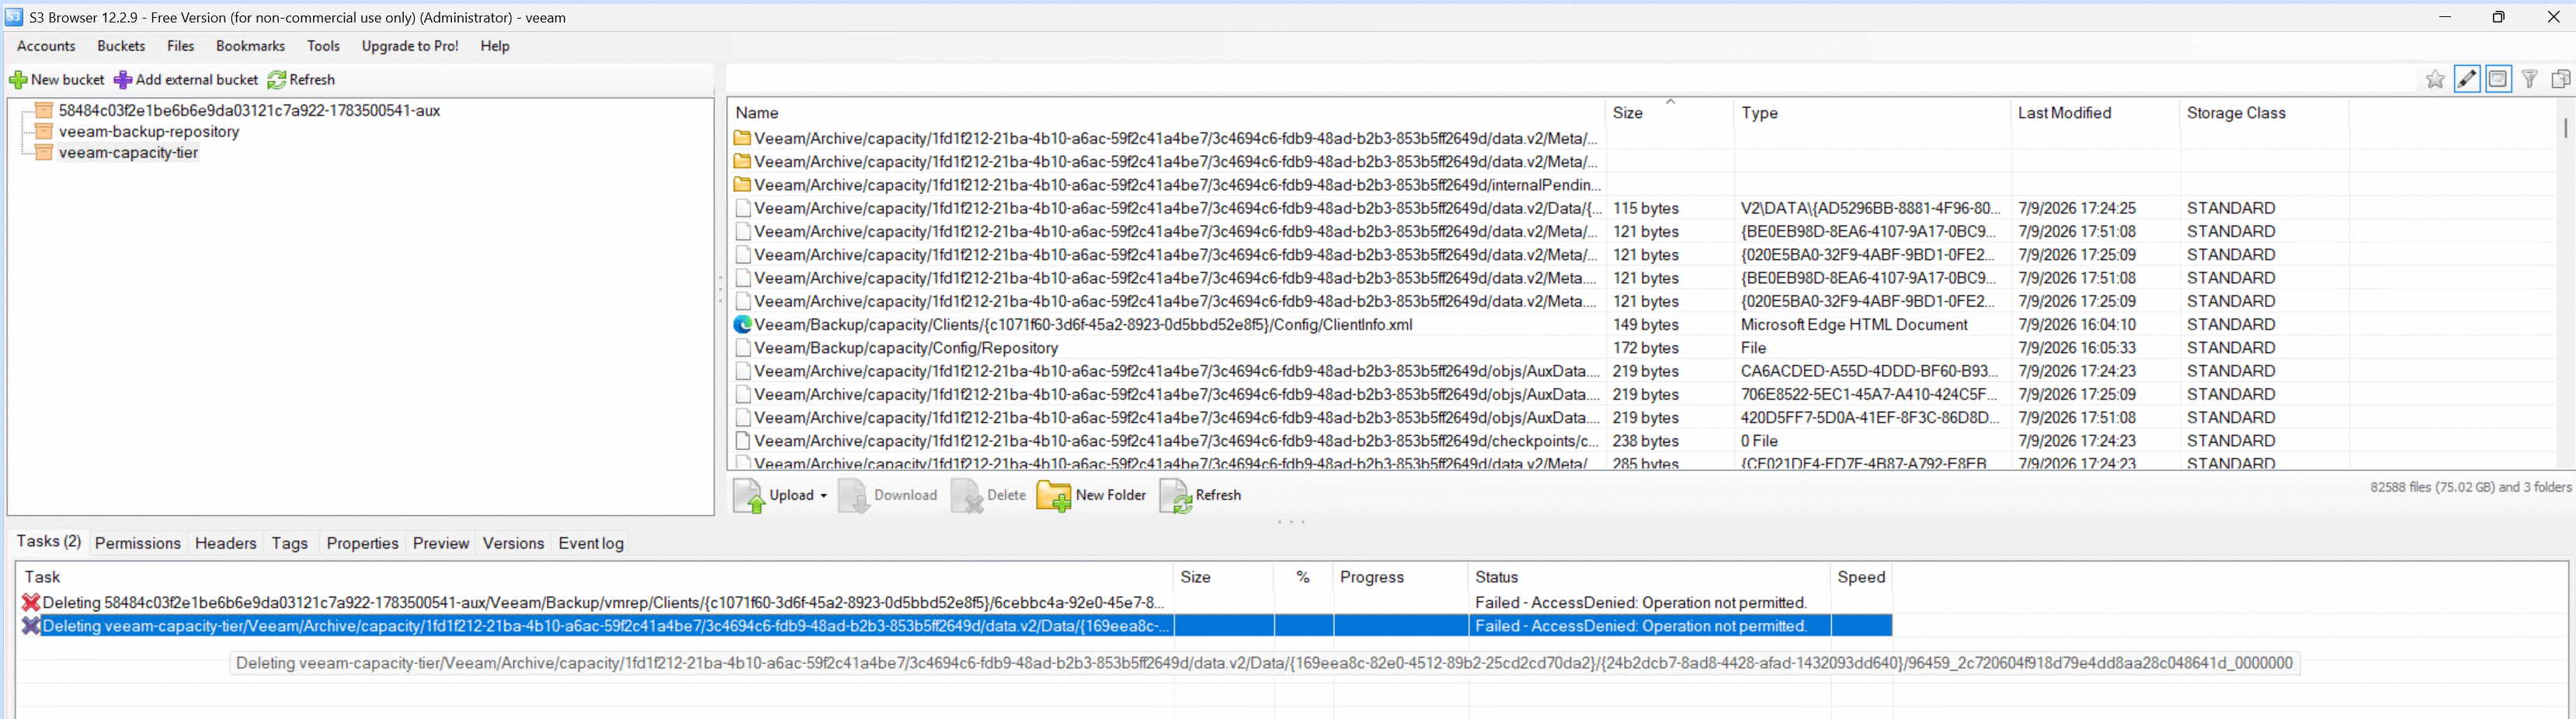The image size is (2576, 719).
Task: Select bucket 58484c03f2e1be6b6e9da03121c7a922-1783500541-aux
Action: (x=249, y=111)
